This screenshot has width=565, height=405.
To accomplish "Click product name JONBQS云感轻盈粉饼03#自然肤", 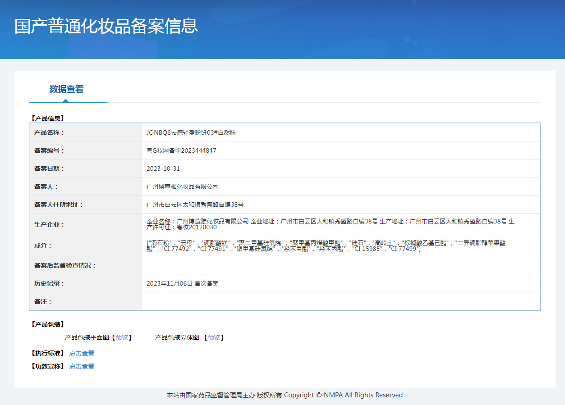I will pyautogui.click(x=191, y=132).
